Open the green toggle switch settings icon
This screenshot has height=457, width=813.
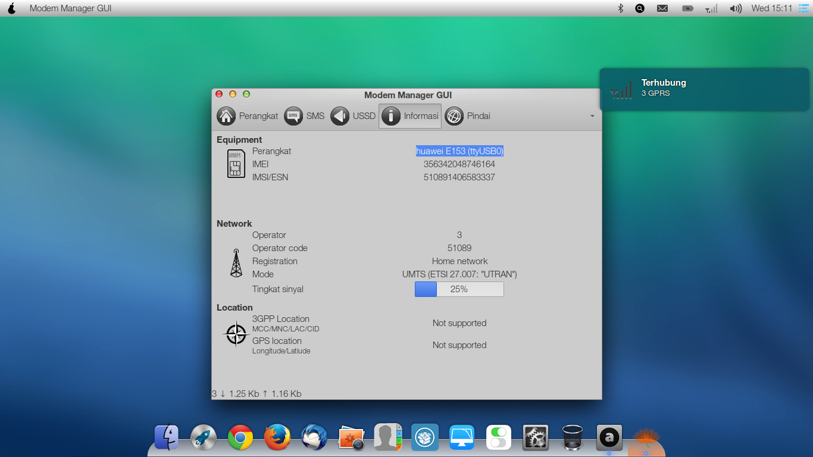coord(499,437)
